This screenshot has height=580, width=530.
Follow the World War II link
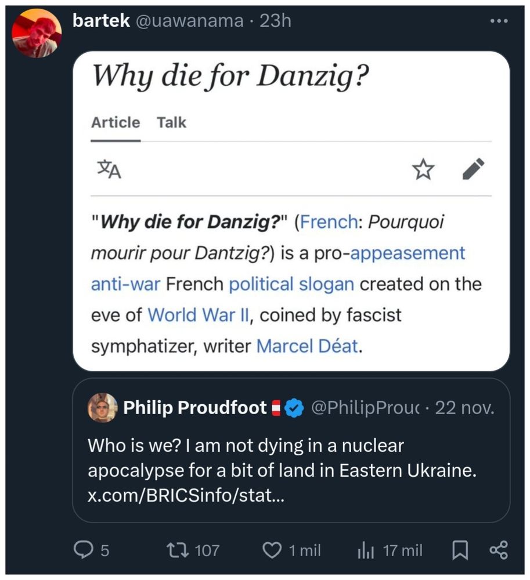198,315
